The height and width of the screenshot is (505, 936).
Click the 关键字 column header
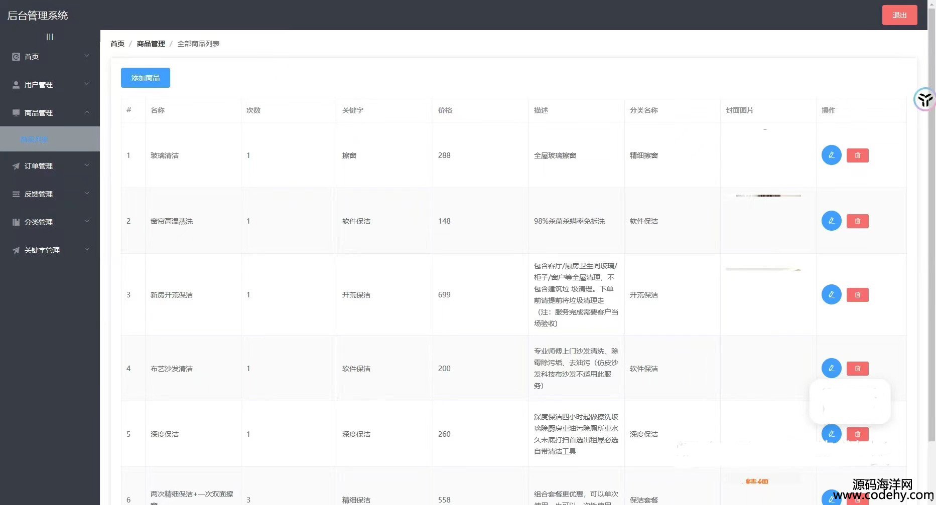click(x=353, y=110)
